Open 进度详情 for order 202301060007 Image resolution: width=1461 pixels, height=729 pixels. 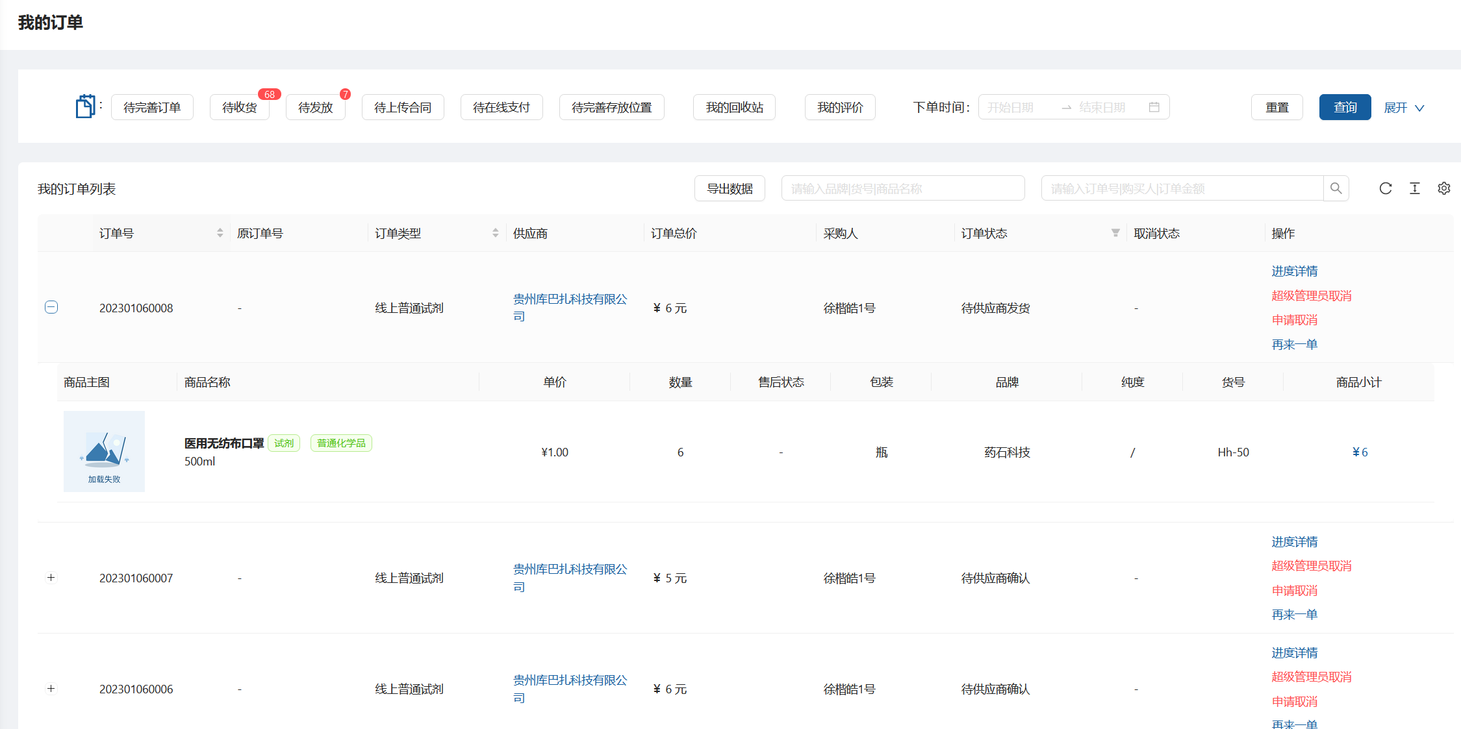click(1295, 542)
